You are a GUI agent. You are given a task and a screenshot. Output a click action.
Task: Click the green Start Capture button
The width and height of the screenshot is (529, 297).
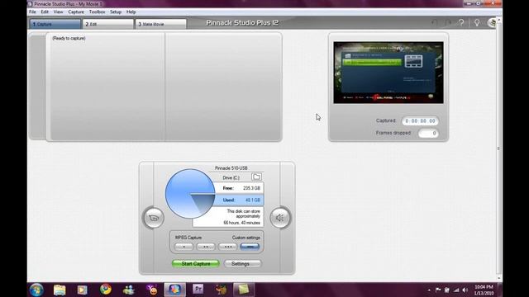pyautogui.click(x=196, y=264)
